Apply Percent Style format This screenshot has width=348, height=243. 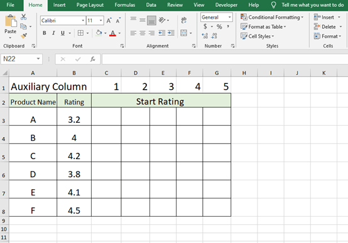click(x=219, y=27)
